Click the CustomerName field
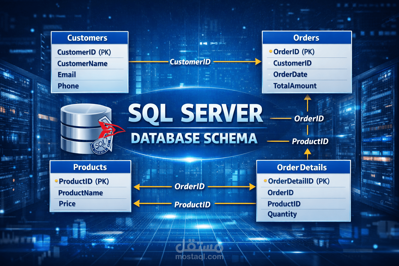The image size is (399, 266). 90,63
